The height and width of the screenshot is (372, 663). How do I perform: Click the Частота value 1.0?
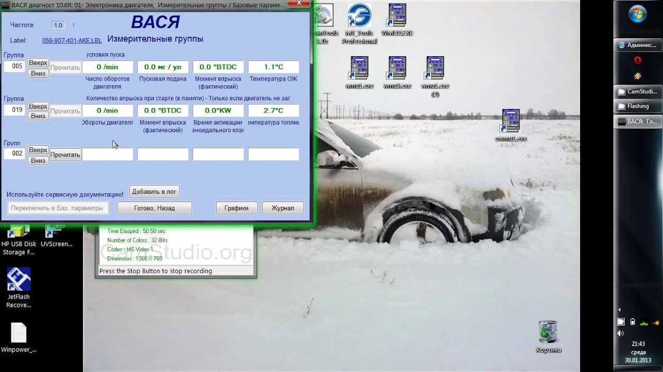pos(58,25)
